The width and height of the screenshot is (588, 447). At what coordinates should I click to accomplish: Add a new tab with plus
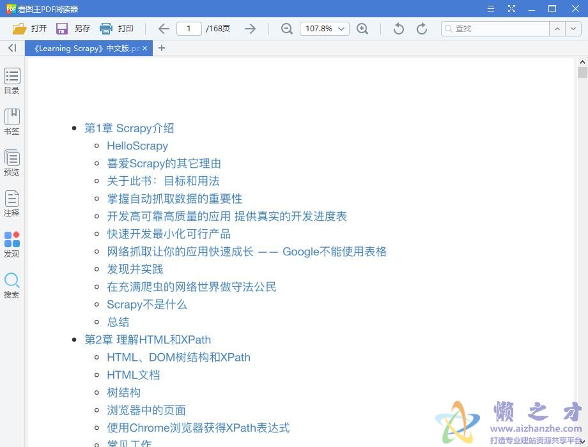tap(162, 48)
